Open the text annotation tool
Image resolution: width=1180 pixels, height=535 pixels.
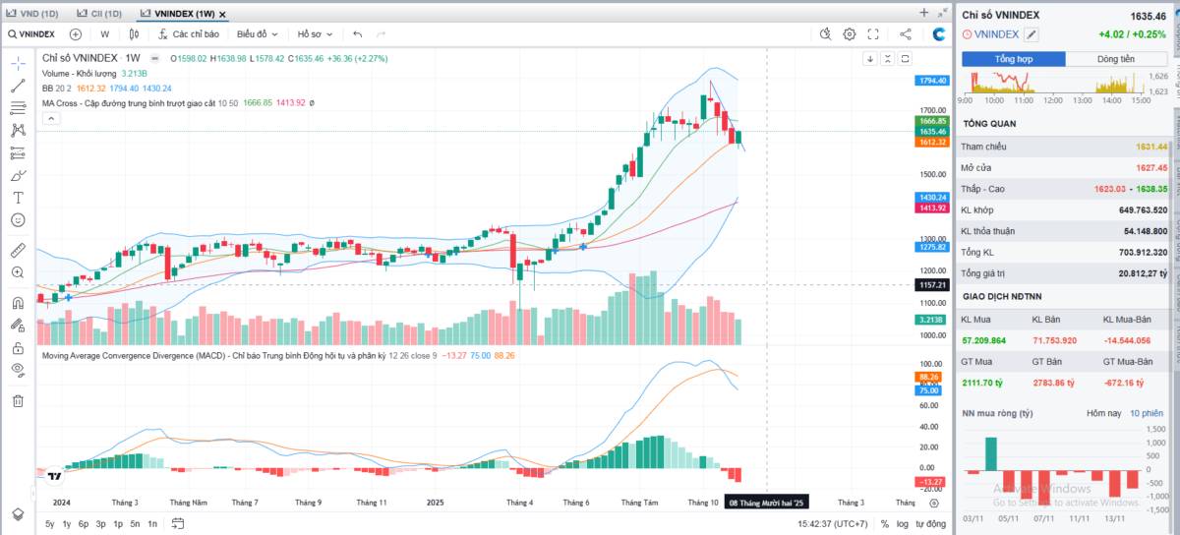pyautogui.click(x=18, y=197)
